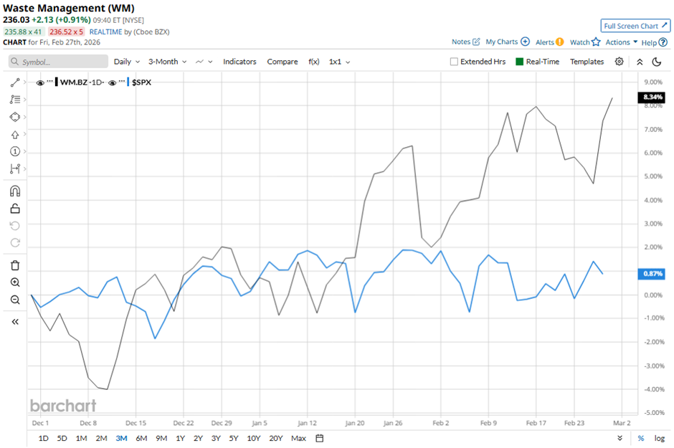Click the Full Screen Chart button

(635, 26)
